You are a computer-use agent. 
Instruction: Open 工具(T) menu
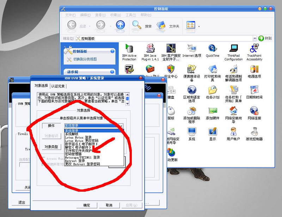pos(130,15)
